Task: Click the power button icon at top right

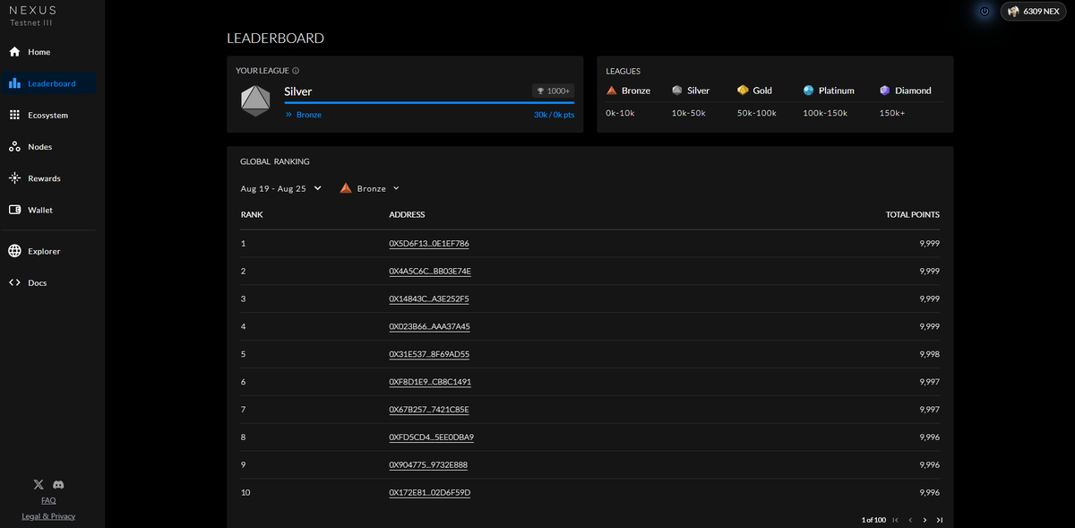Action: click(985, 12)
